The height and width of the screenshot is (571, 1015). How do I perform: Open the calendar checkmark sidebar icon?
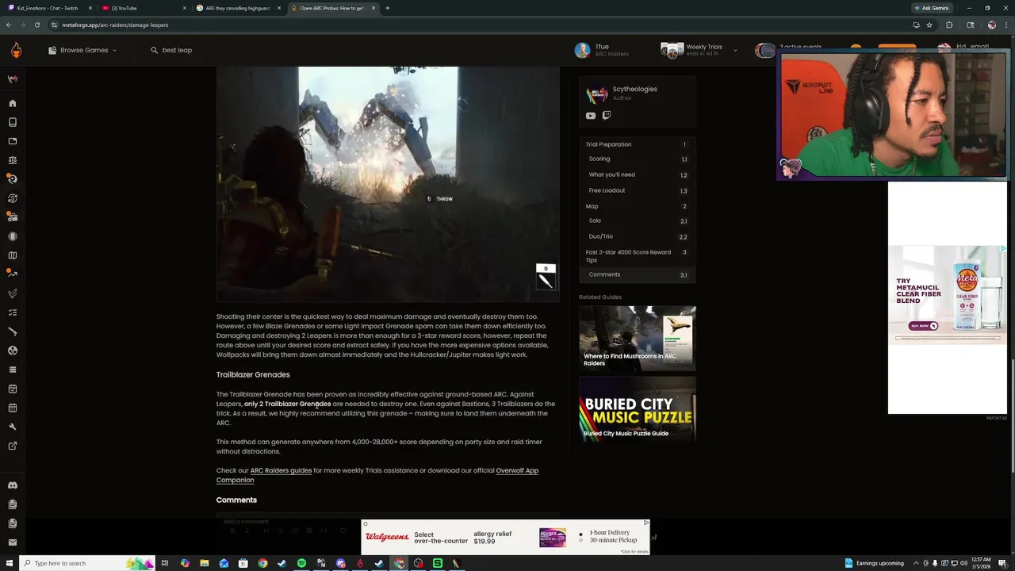pyautogui.click(x=12, y=389)
